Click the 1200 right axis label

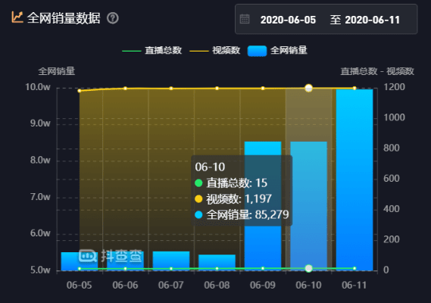click(395, 87)
